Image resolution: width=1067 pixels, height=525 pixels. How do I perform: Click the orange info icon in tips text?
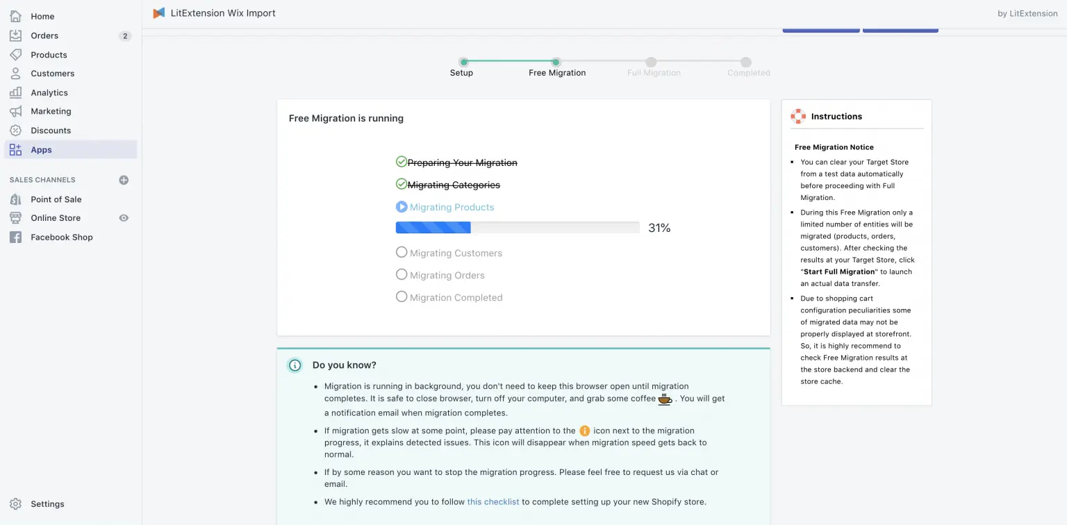tap(585, 431)
